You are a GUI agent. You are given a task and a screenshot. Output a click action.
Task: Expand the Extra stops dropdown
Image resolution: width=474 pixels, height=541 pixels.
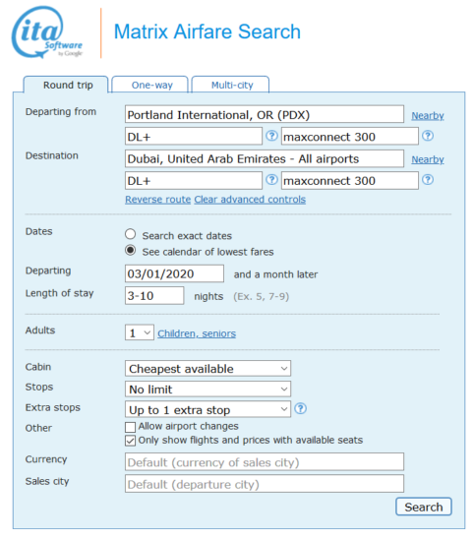click(208, 409)
